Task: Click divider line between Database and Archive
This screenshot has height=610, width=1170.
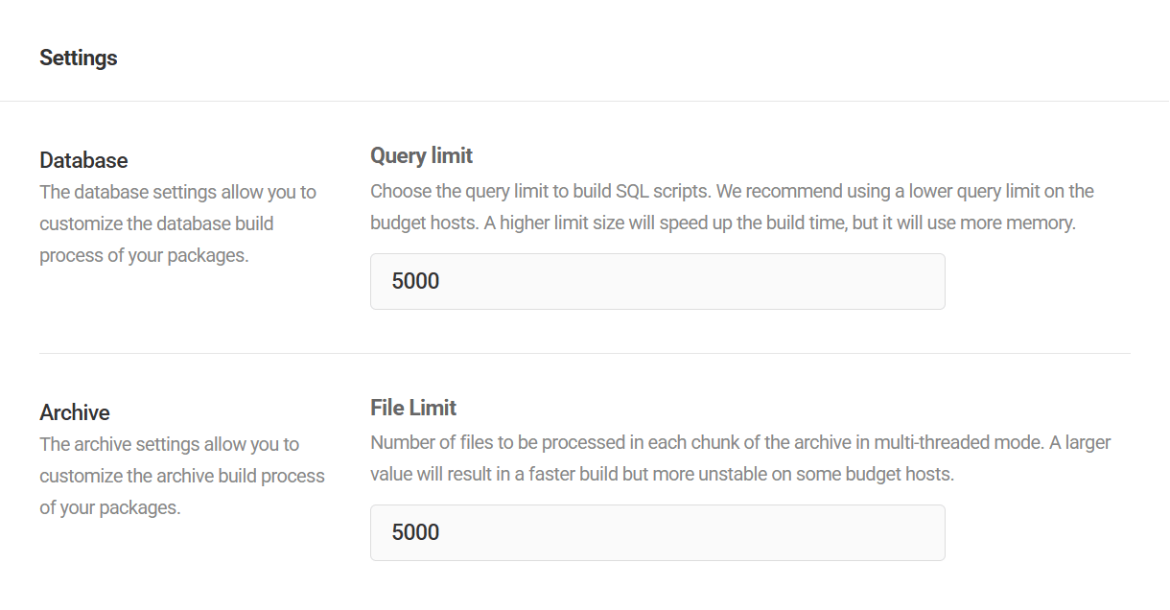Action: click(x=585, y=353)
